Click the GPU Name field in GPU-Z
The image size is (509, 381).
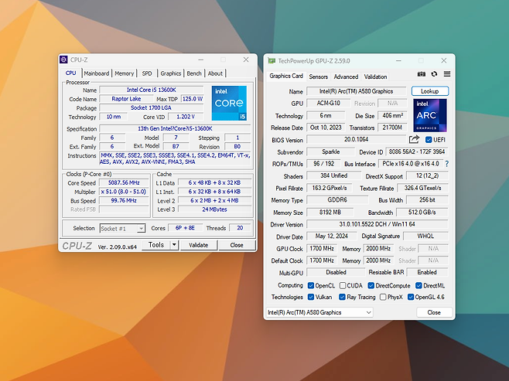(x=357, y=91)
